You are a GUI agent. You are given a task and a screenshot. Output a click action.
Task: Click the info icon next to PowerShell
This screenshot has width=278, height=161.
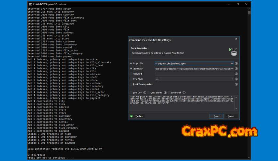(x=184, y=92)
